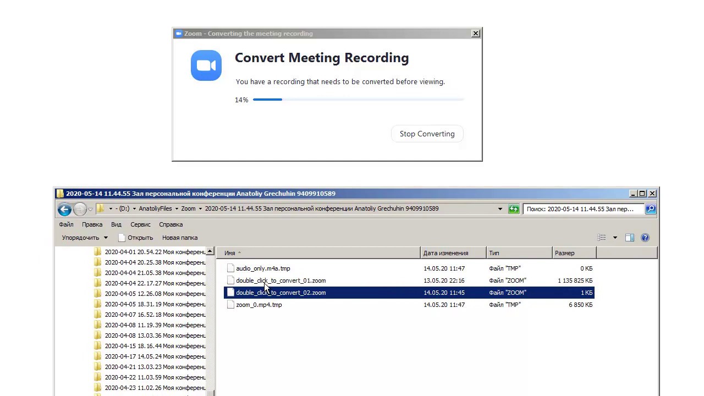Image resolution: width=704 pixels, height=396 pixels.
Task: Expand the arrow after AnatoliyFiles in address bar
Action: (x=177, y=209)
